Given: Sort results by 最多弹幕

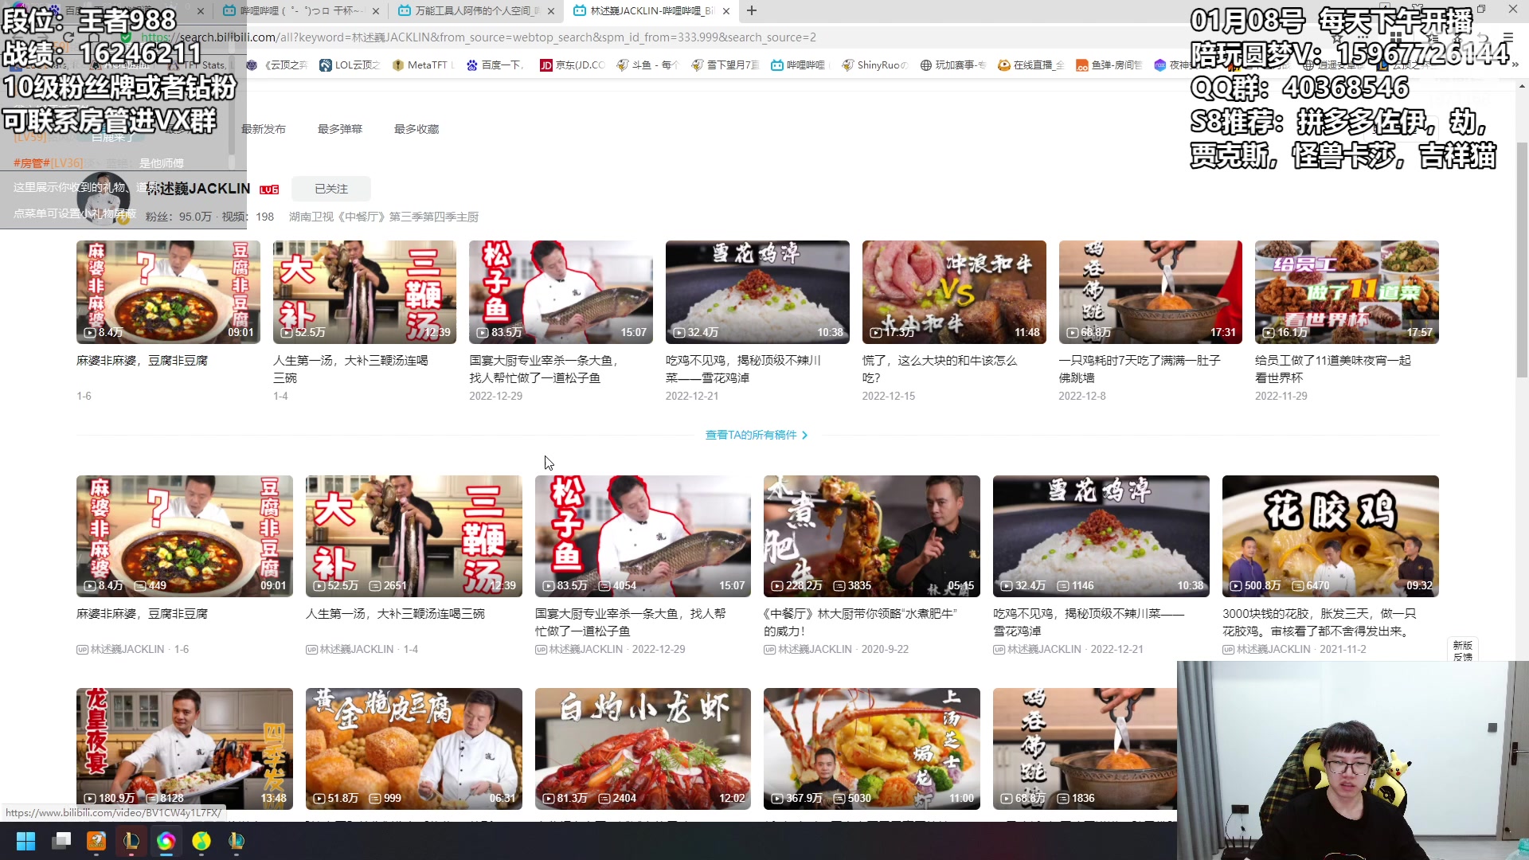Looking at the screenshot, I should coord(340,129).
